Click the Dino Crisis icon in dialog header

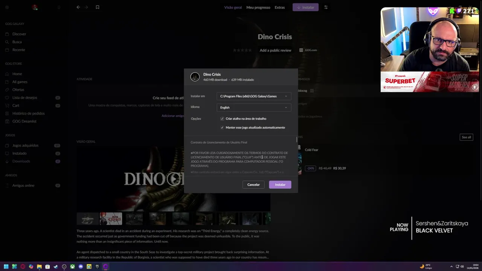pos(195,77)
